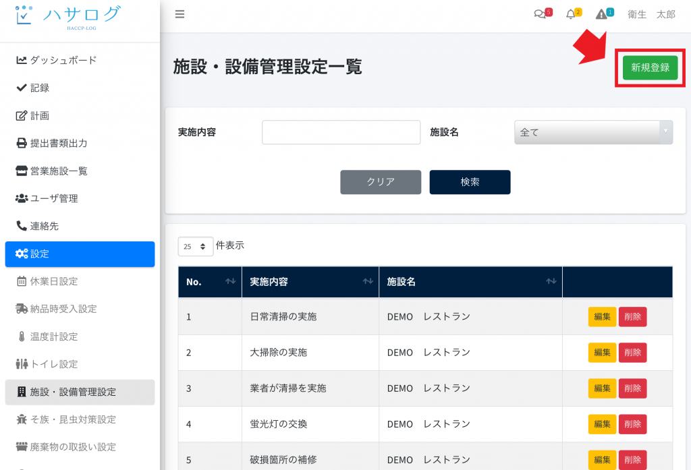Edit row 業者が清掃を実施
Screen dimensions: 691x470
click(x=602, y=388)
